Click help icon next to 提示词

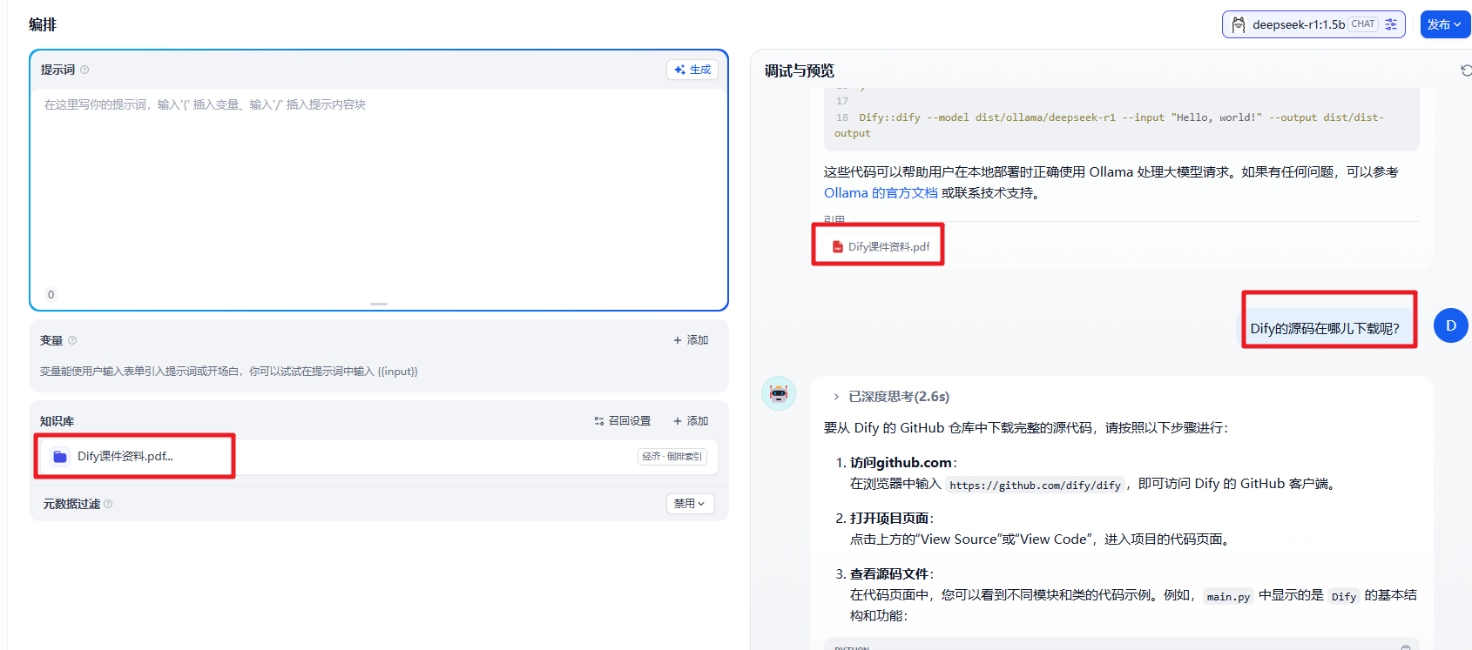pos(84,70)
